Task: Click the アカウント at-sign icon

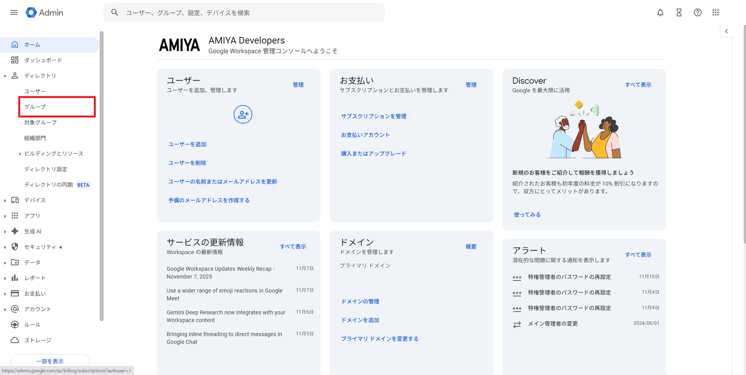Action: click(15, 309)
